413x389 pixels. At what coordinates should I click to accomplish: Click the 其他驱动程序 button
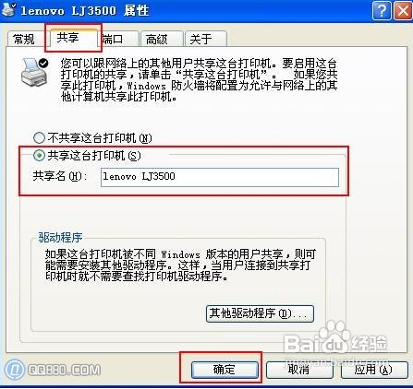click(260, 313)
